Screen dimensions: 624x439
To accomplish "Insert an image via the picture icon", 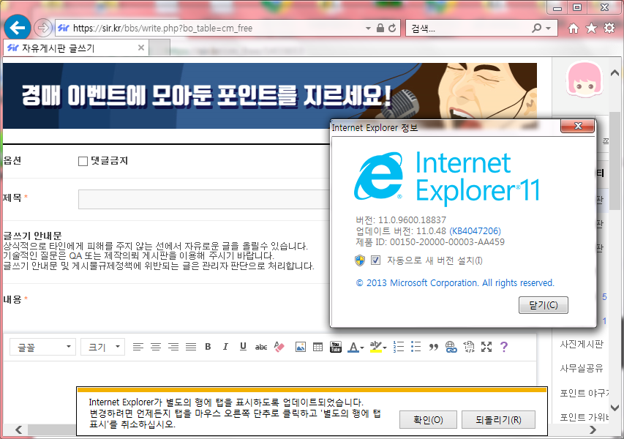I will (301, 347).
